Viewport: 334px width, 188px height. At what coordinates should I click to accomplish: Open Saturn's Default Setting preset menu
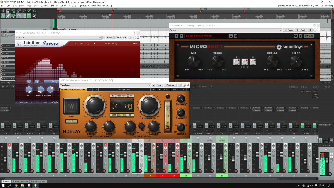[x=110, y=43]
